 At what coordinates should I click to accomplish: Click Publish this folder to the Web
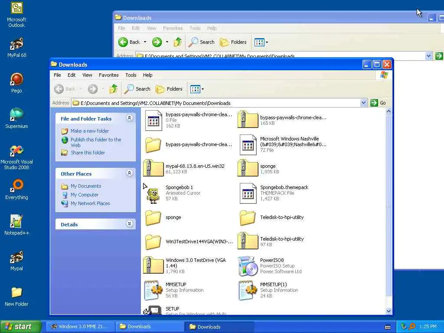click(x=96, y=142)
